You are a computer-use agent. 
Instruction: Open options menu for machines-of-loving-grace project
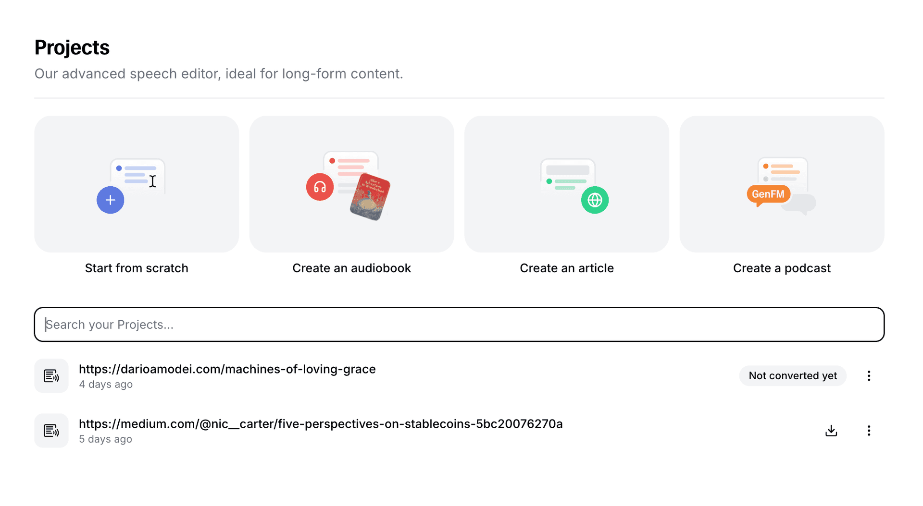pyautogui.click(x=869, y=376)
